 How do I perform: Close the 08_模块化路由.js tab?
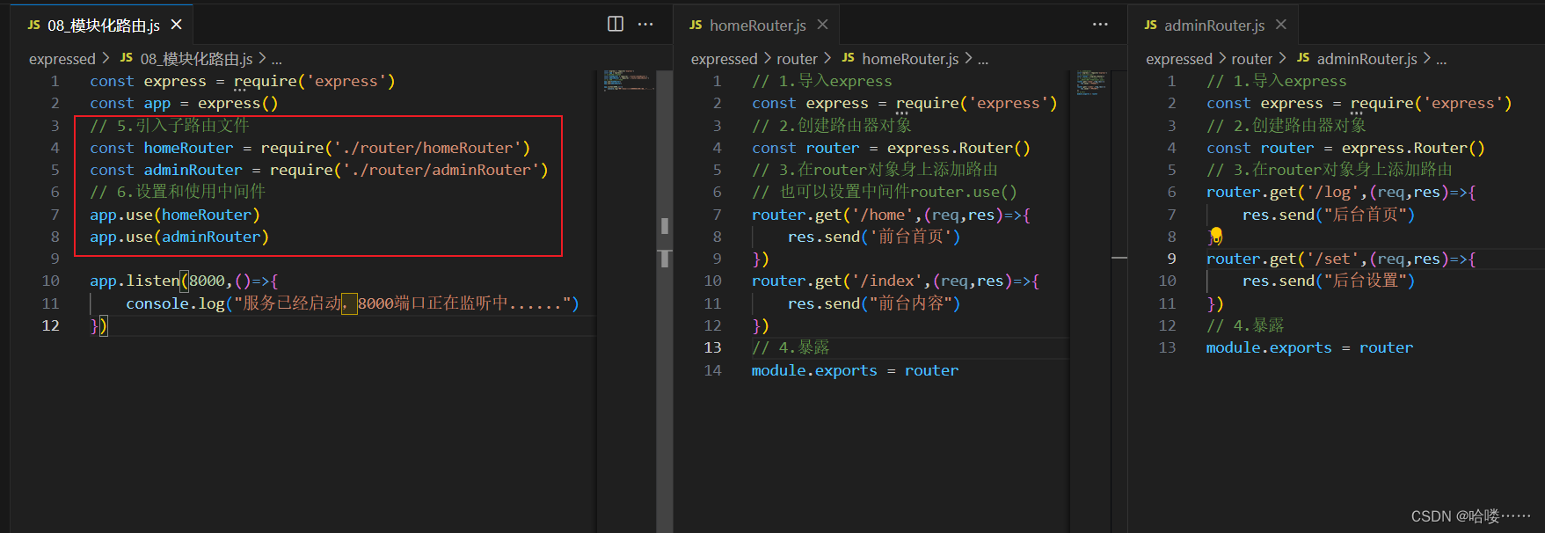(176, 25)
